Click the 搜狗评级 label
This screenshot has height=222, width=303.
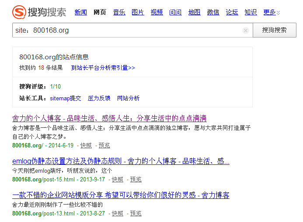[33, 86]
